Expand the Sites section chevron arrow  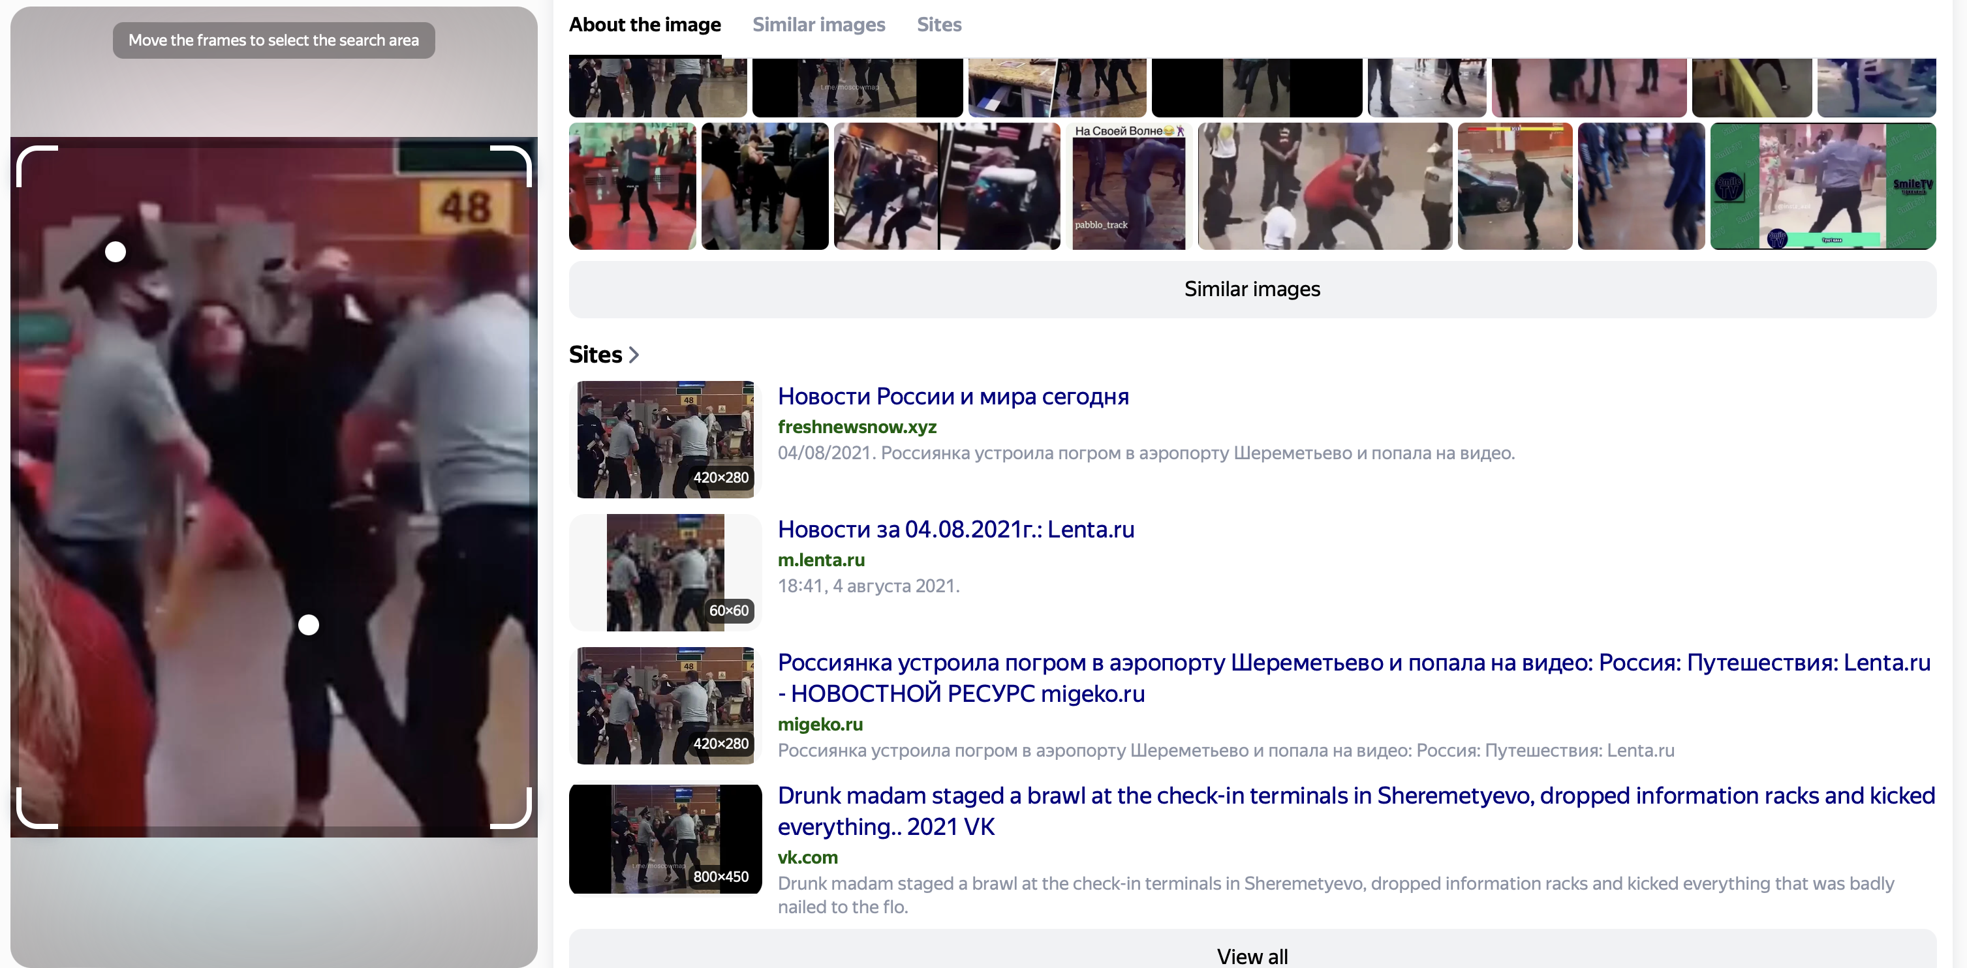634,355
